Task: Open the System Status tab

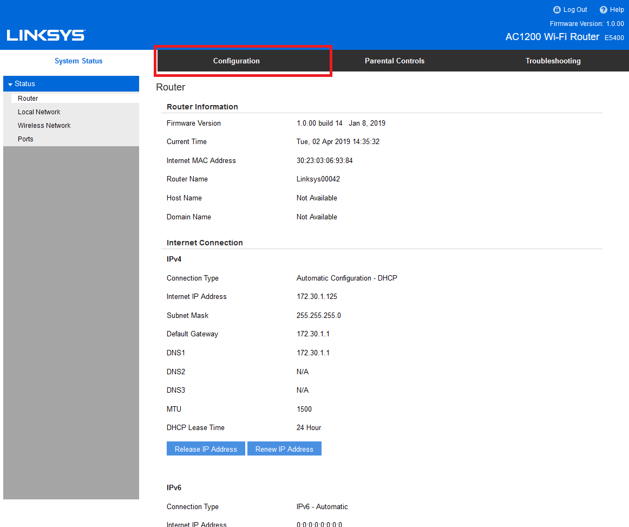Action: (78, 61)
